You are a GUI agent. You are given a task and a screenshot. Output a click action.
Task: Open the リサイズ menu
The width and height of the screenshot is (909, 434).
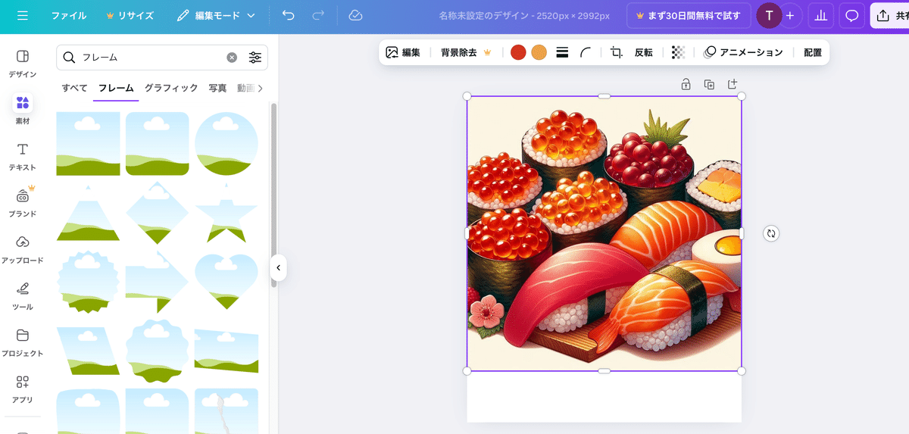click(130, 15)
